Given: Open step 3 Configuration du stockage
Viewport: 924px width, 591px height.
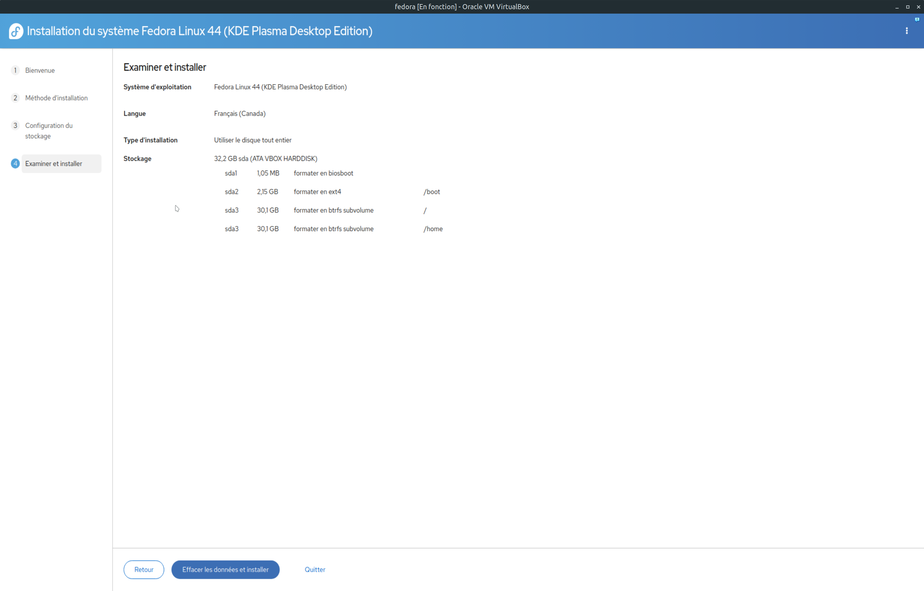Looking at the screenshot, I should (x=49, y=131).
